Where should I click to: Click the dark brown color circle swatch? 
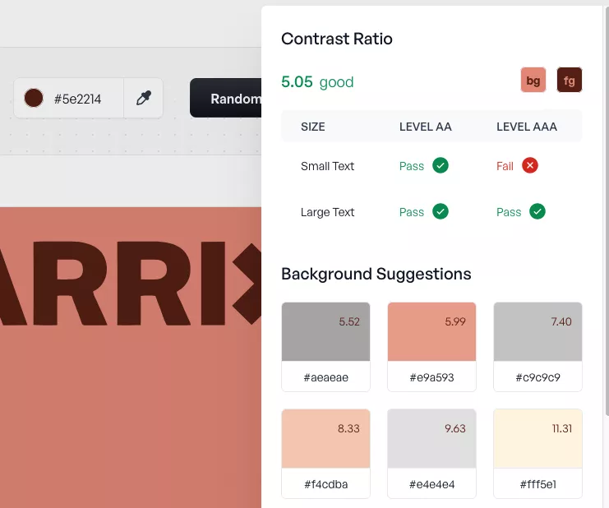coord(34,98)
